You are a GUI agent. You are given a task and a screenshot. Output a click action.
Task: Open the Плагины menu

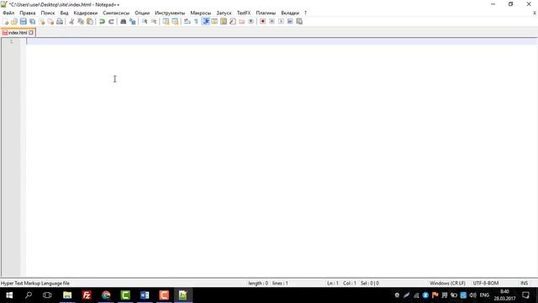[x=266, y=13]
